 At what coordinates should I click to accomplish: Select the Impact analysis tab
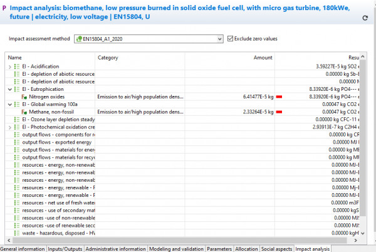pos(313,249)
